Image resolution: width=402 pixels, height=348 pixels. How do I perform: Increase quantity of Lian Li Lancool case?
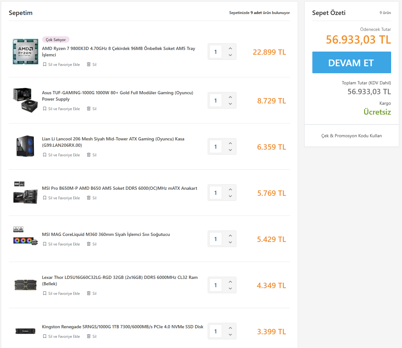pos(230,143)
